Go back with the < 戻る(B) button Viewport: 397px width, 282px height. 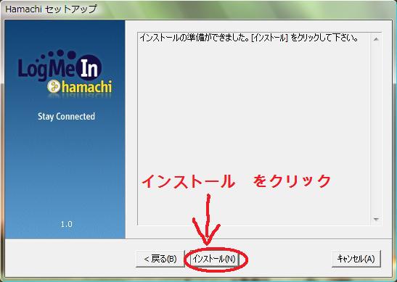tap(160, 259)
